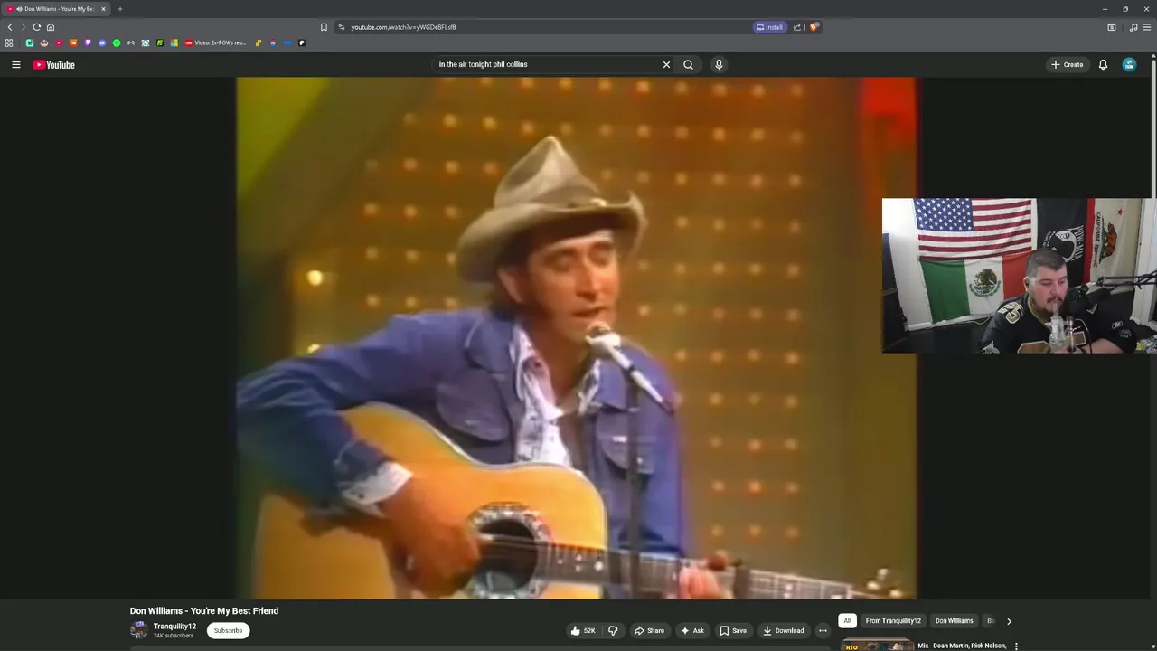Close the Don Williams tab
Image resolution: width=1157 pixels, height=651 pixels.
[x=103, y=9]
